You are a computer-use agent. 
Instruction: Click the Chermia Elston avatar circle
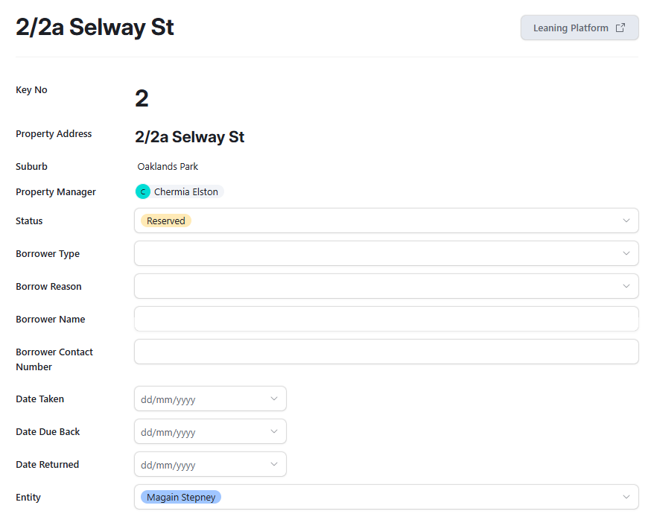(x=143, y=191)
